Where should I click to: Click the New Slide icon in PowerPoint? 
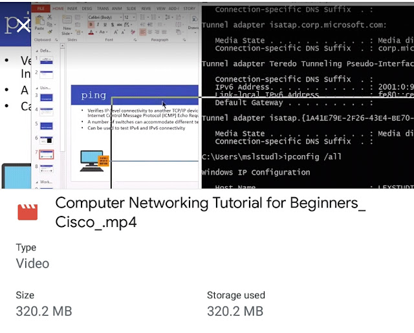pos(67,21)
